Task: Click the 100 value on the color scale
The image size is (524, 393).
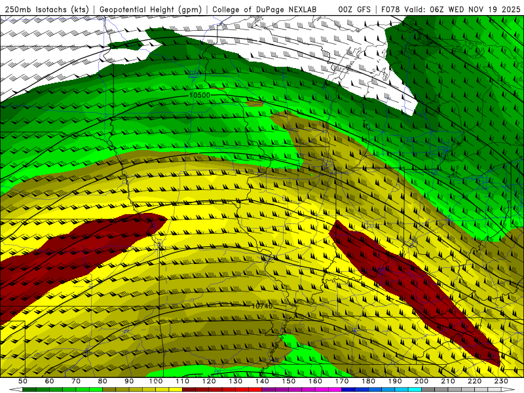Action: tap(156, 381)
